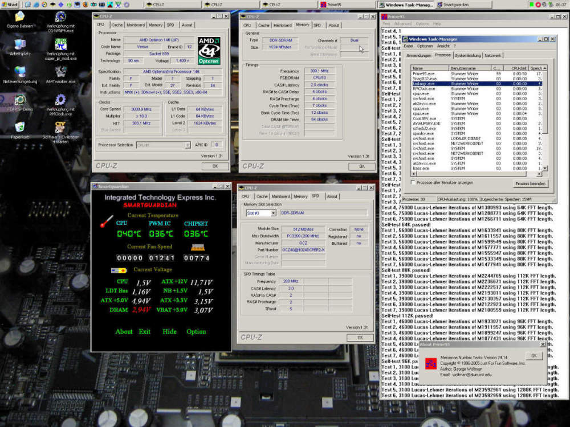The height and width of the screenshot is (427, 570).
Task: Click the process list vertical scrollbar down arrow
Action: point(544,169)
